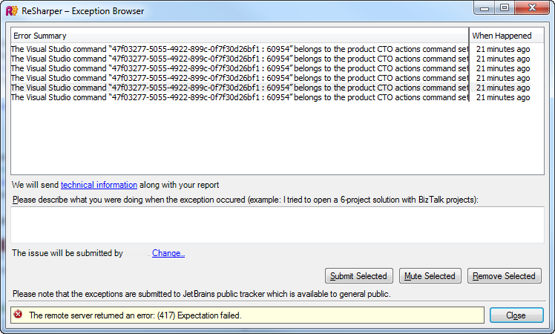Image resolution: width=555 pixels, height=334 pixels.
Task: Open the technical information link
Action: (99, 185)
